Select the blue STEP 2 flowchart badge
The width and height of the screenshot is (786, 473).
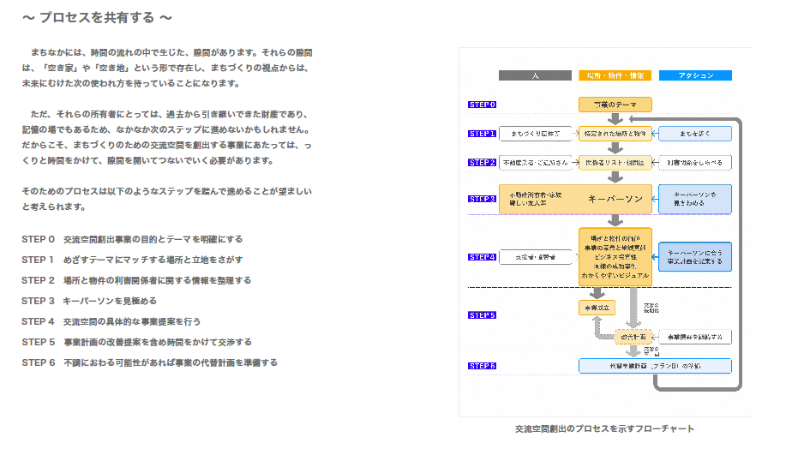(x=482, y=162)
